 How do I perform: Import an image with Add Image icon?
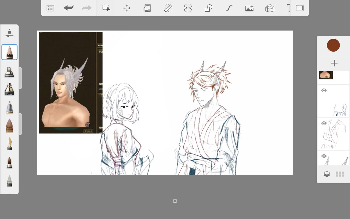pos(249,8)
